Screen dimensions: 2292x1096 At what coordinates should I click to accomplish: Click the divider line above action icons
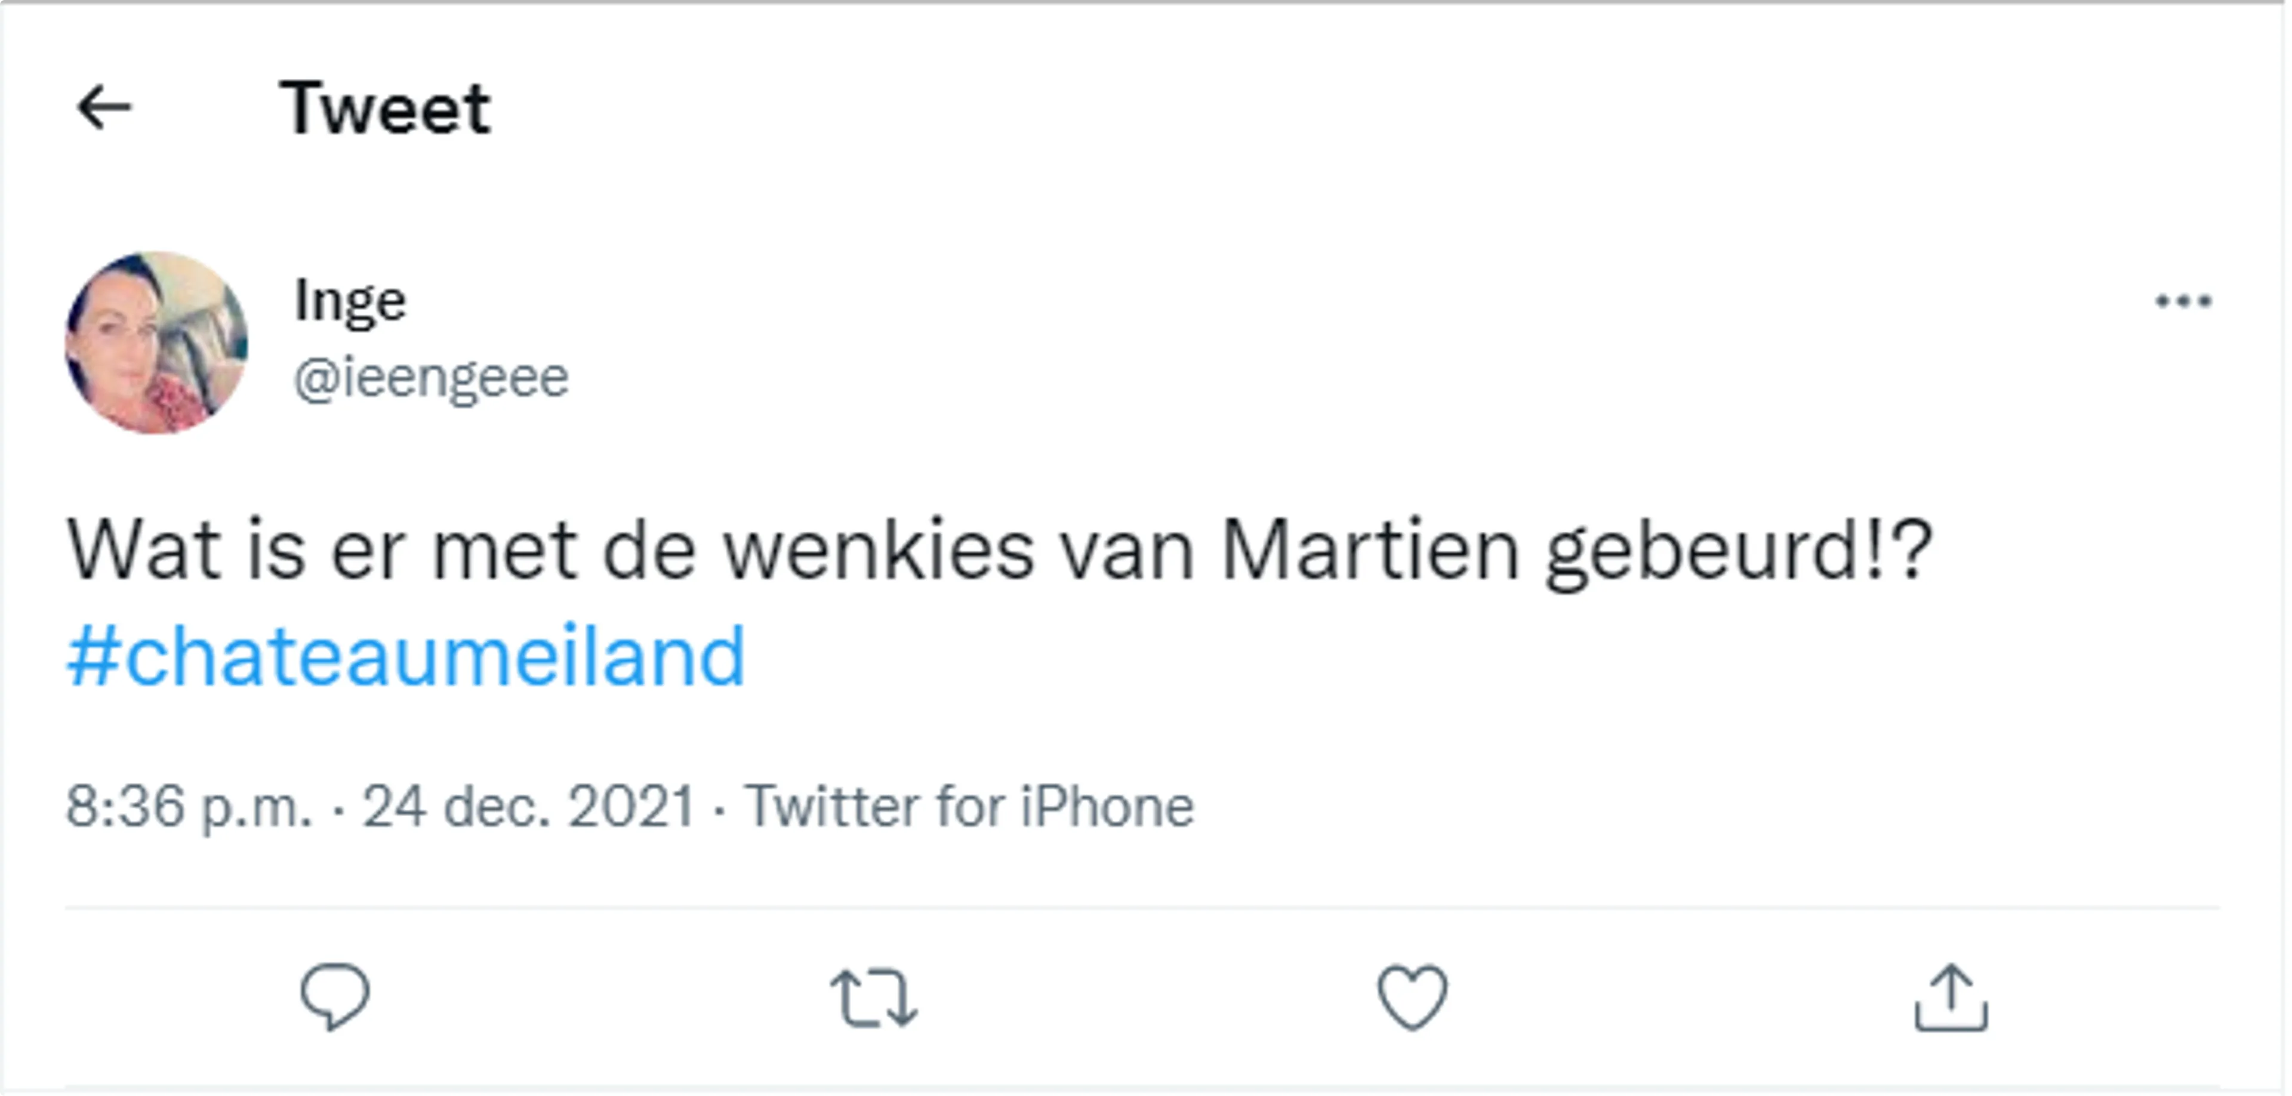pos(1142,908)
